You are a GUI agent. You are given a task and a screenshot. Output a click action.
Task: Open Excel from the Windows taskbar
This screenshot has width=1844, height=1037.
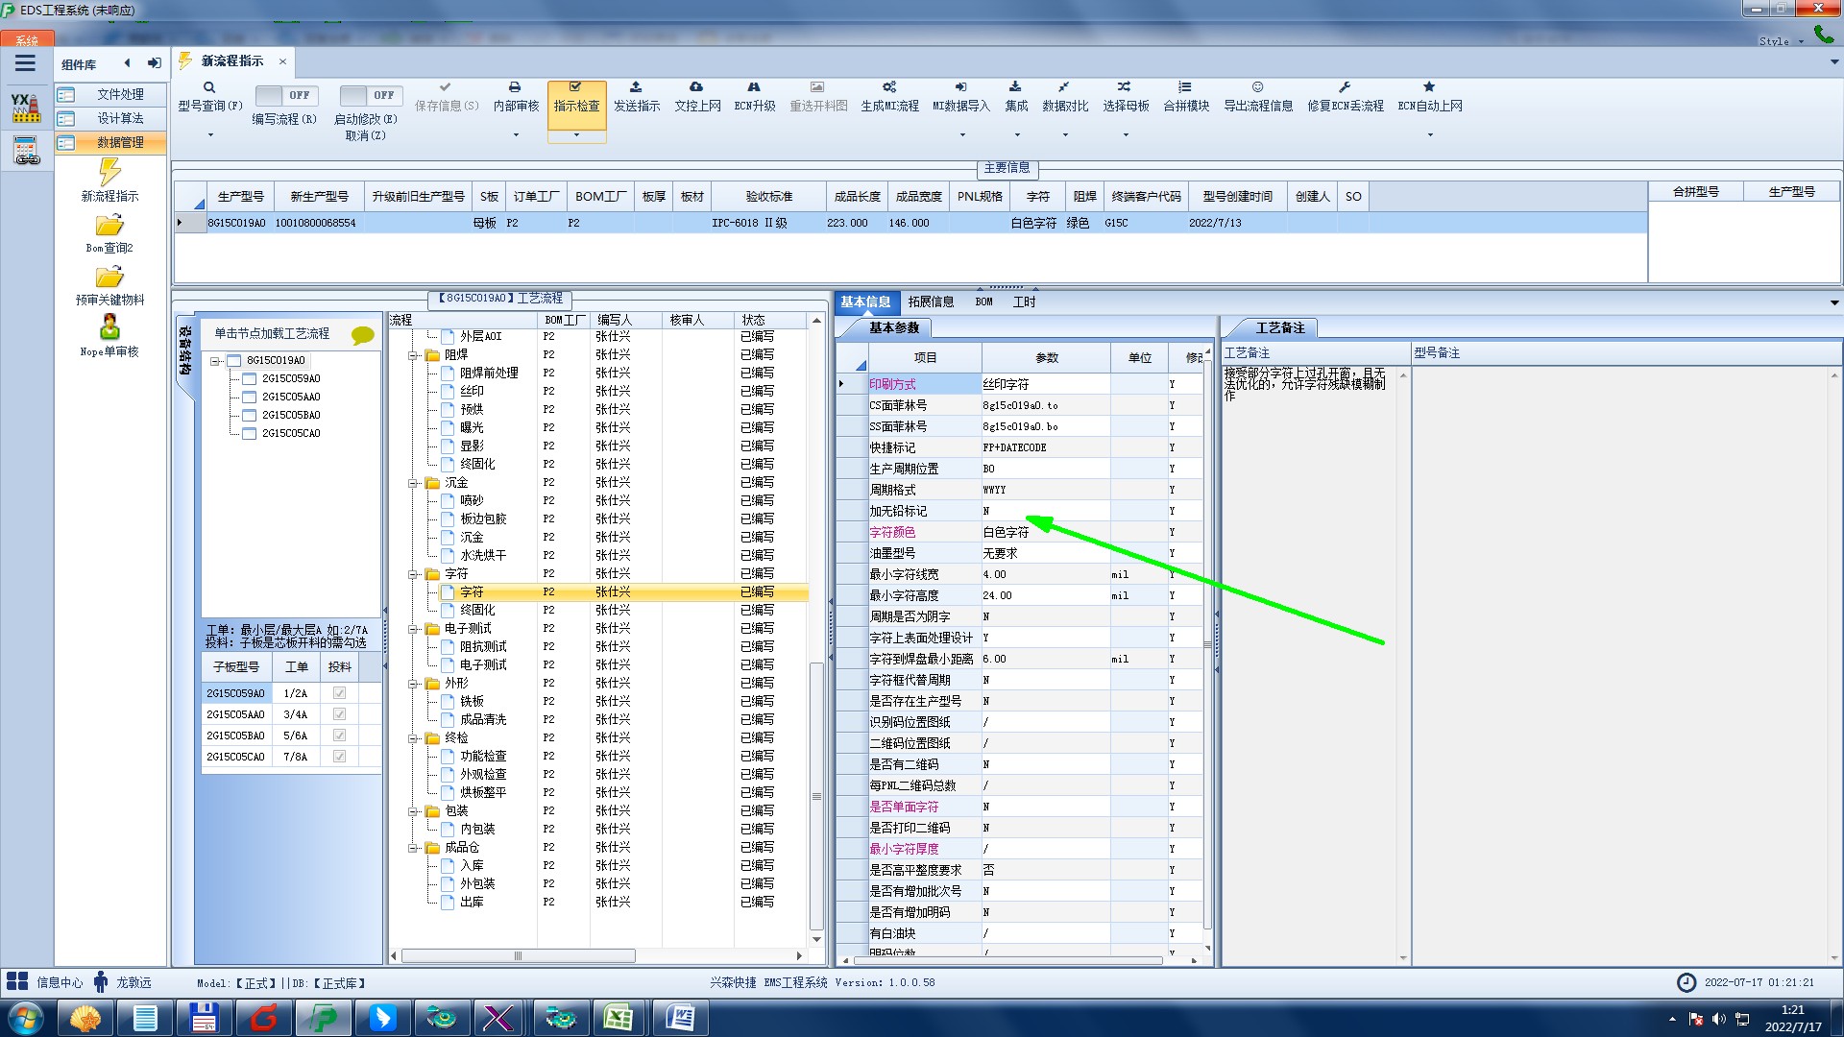[618, 1018]
